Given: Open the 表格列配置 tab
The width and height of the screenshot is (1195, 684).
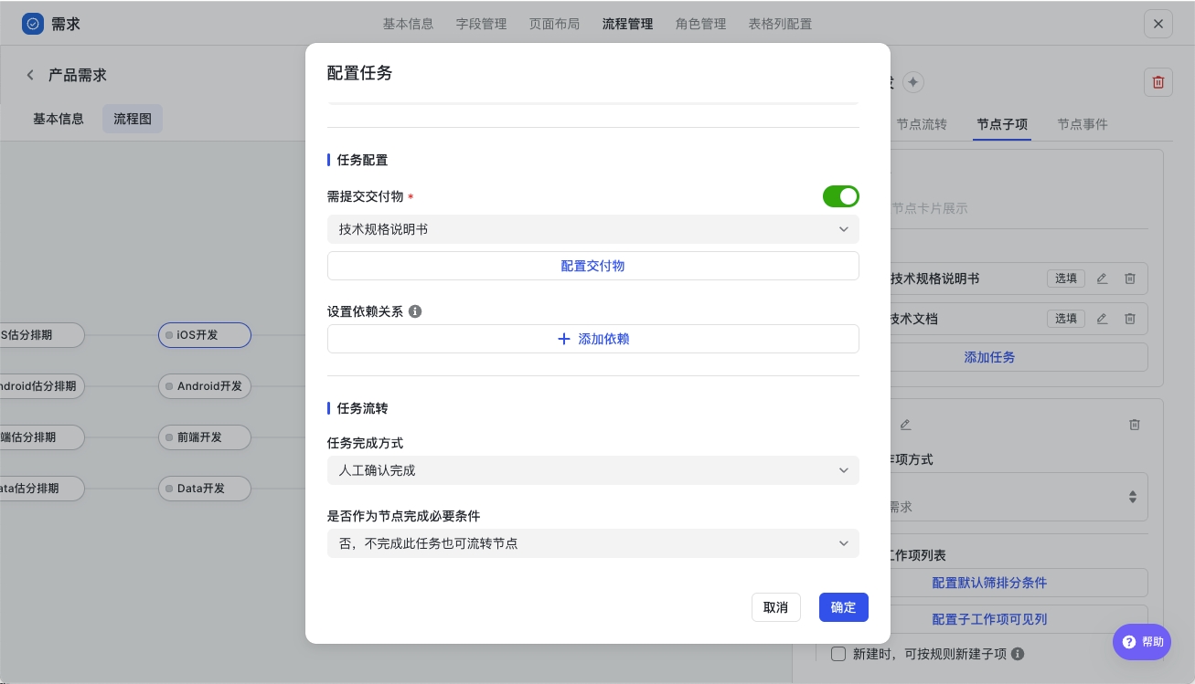Looking at the screenshot, I should [x=780, y=24].
